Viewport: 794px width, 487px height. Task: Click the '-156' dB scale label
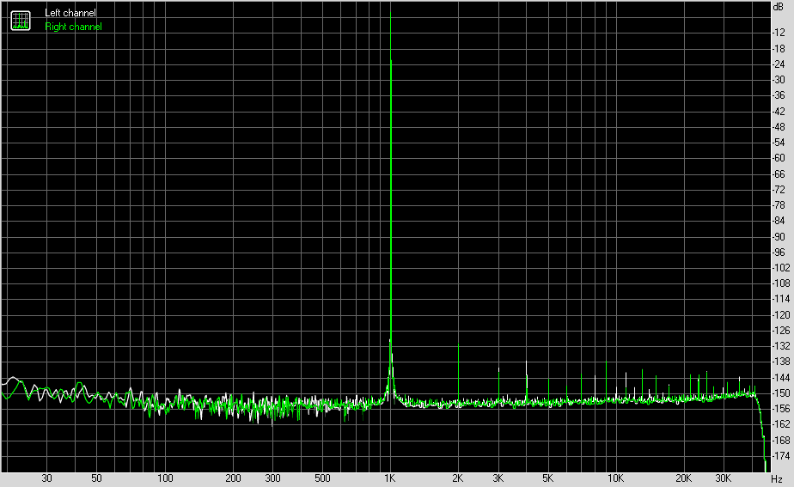pyautogui.click(x=780, y=409)
